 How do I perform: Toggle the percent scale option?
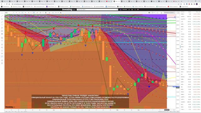168,112
